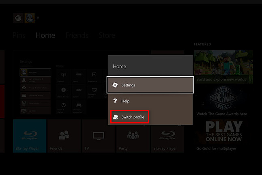Click the Power & startup icon in preview
The height and width of the screenshot is (175, 262).
click(64, 105)
